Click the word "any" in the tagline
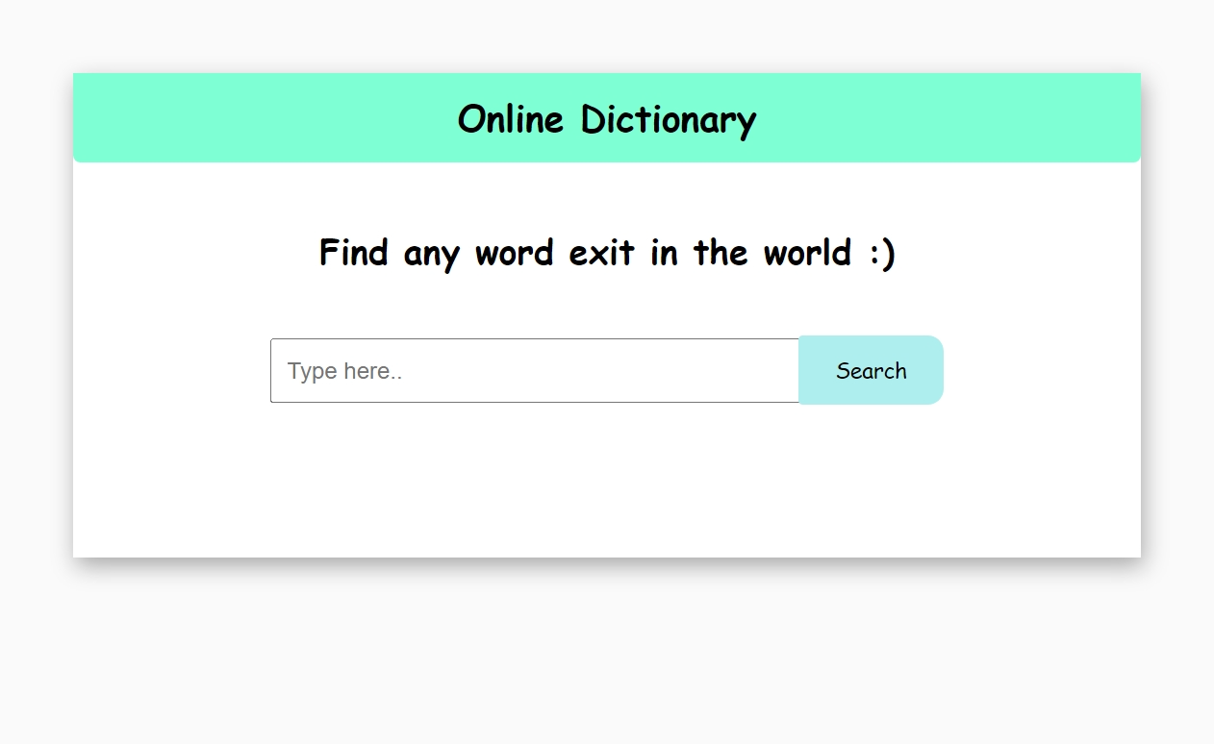 (431, 255)
